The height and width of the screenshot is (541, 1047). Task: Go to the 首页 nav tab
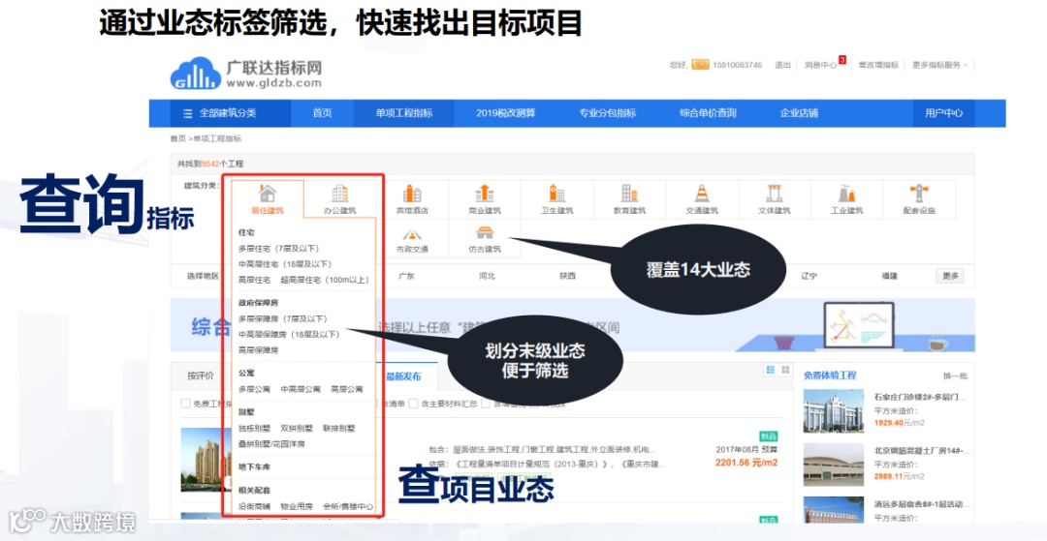[x=322, y=113]
